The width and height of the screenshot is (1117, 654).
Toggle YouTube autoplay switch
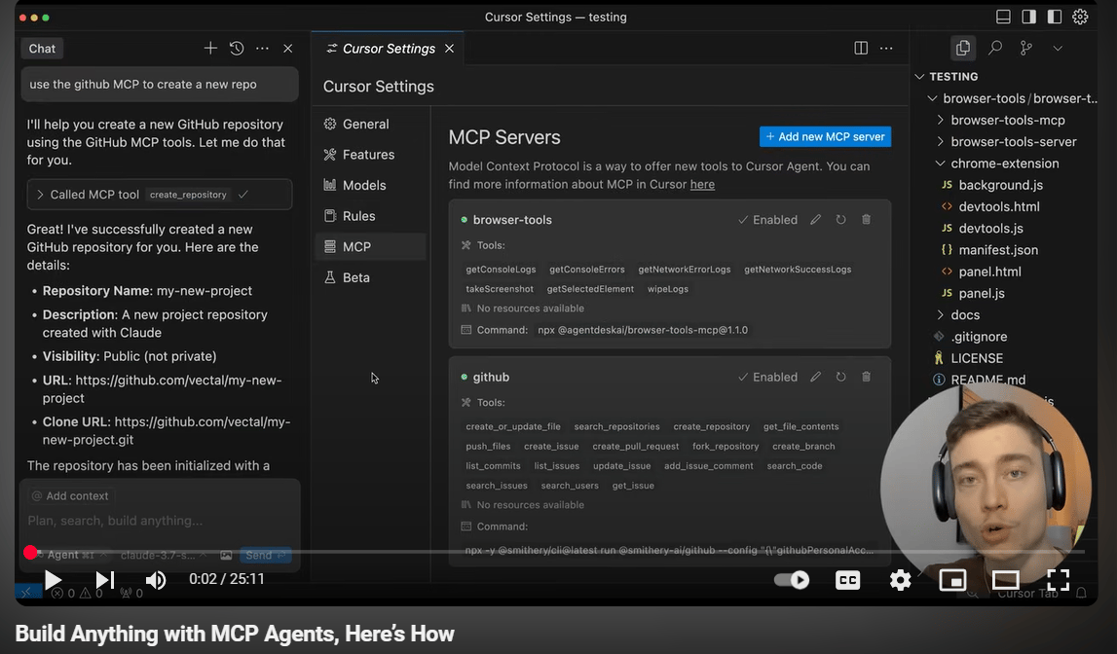point(792,580)
